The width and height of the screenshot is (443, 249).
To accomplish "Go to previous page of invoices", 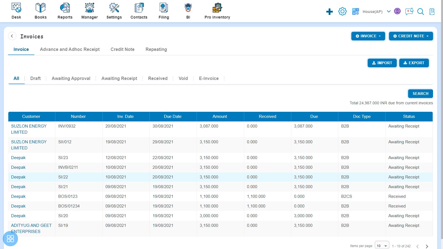I will pos(418,246).
